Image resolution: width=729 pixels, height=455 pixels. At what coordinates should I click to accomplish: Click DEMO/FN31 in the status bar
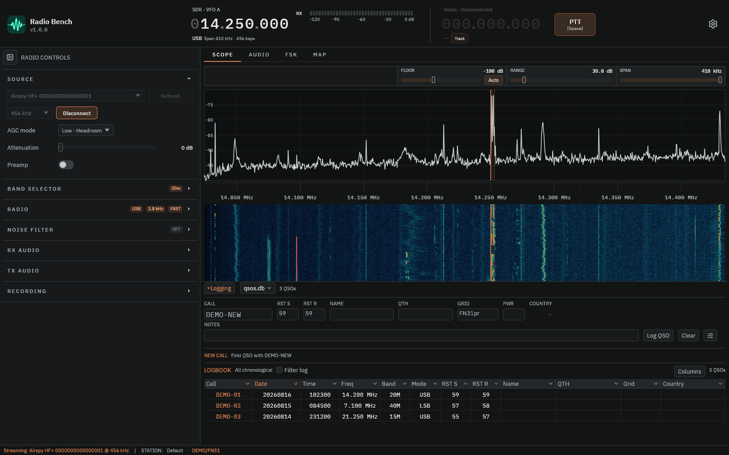(x=206, y=450)
